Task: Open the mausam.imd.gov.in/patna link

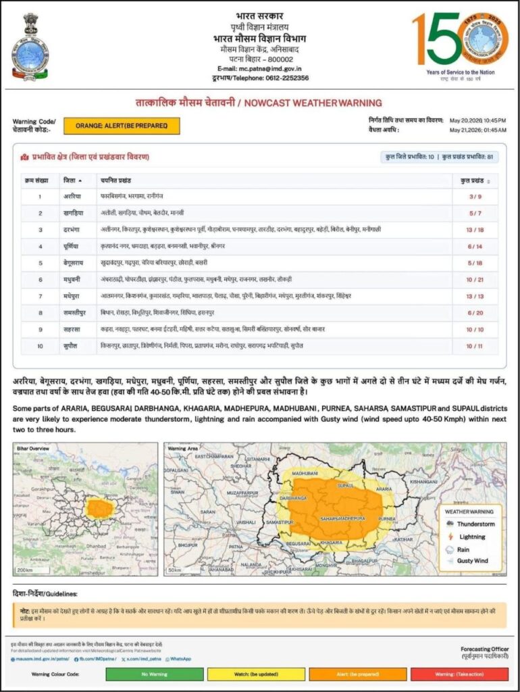Action: point(43,659)
